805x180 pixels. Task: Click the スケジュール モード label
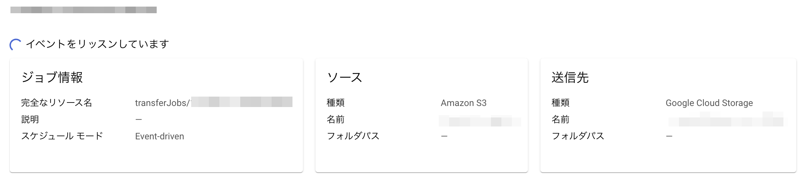(x=62, y=136)
